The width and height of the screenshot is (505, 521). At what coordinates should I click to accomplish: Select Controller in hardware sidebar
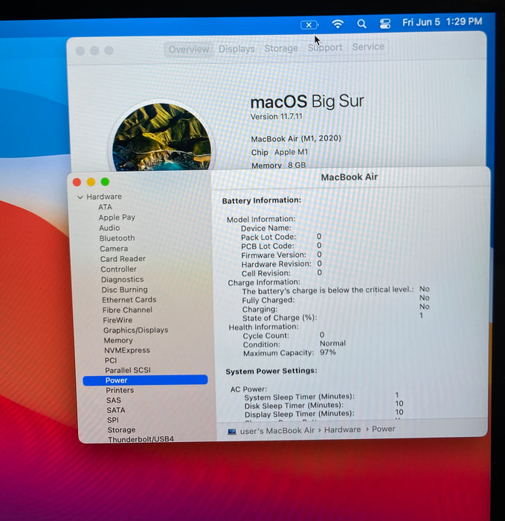click(x=118, y=269)
